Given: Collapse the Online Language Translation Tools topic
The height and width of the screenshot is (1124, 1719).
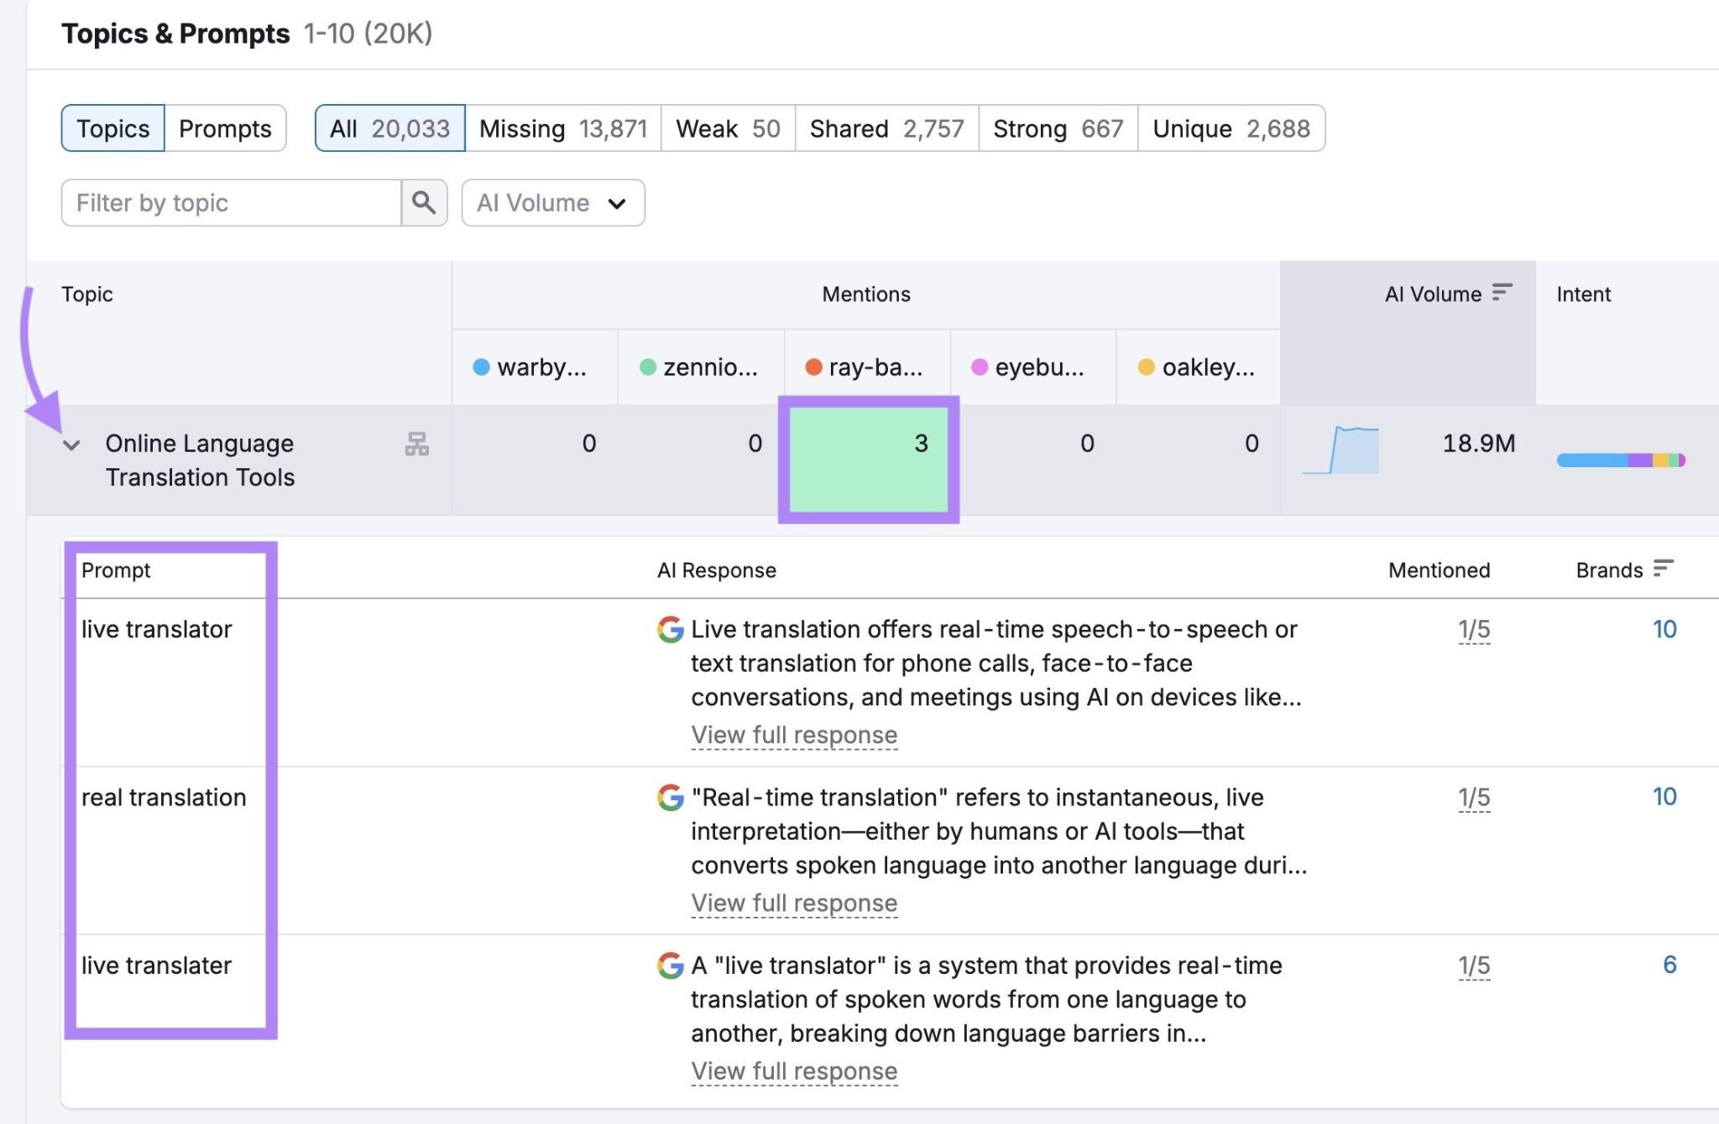Looking at the screenshot, I should coord(71,444).
